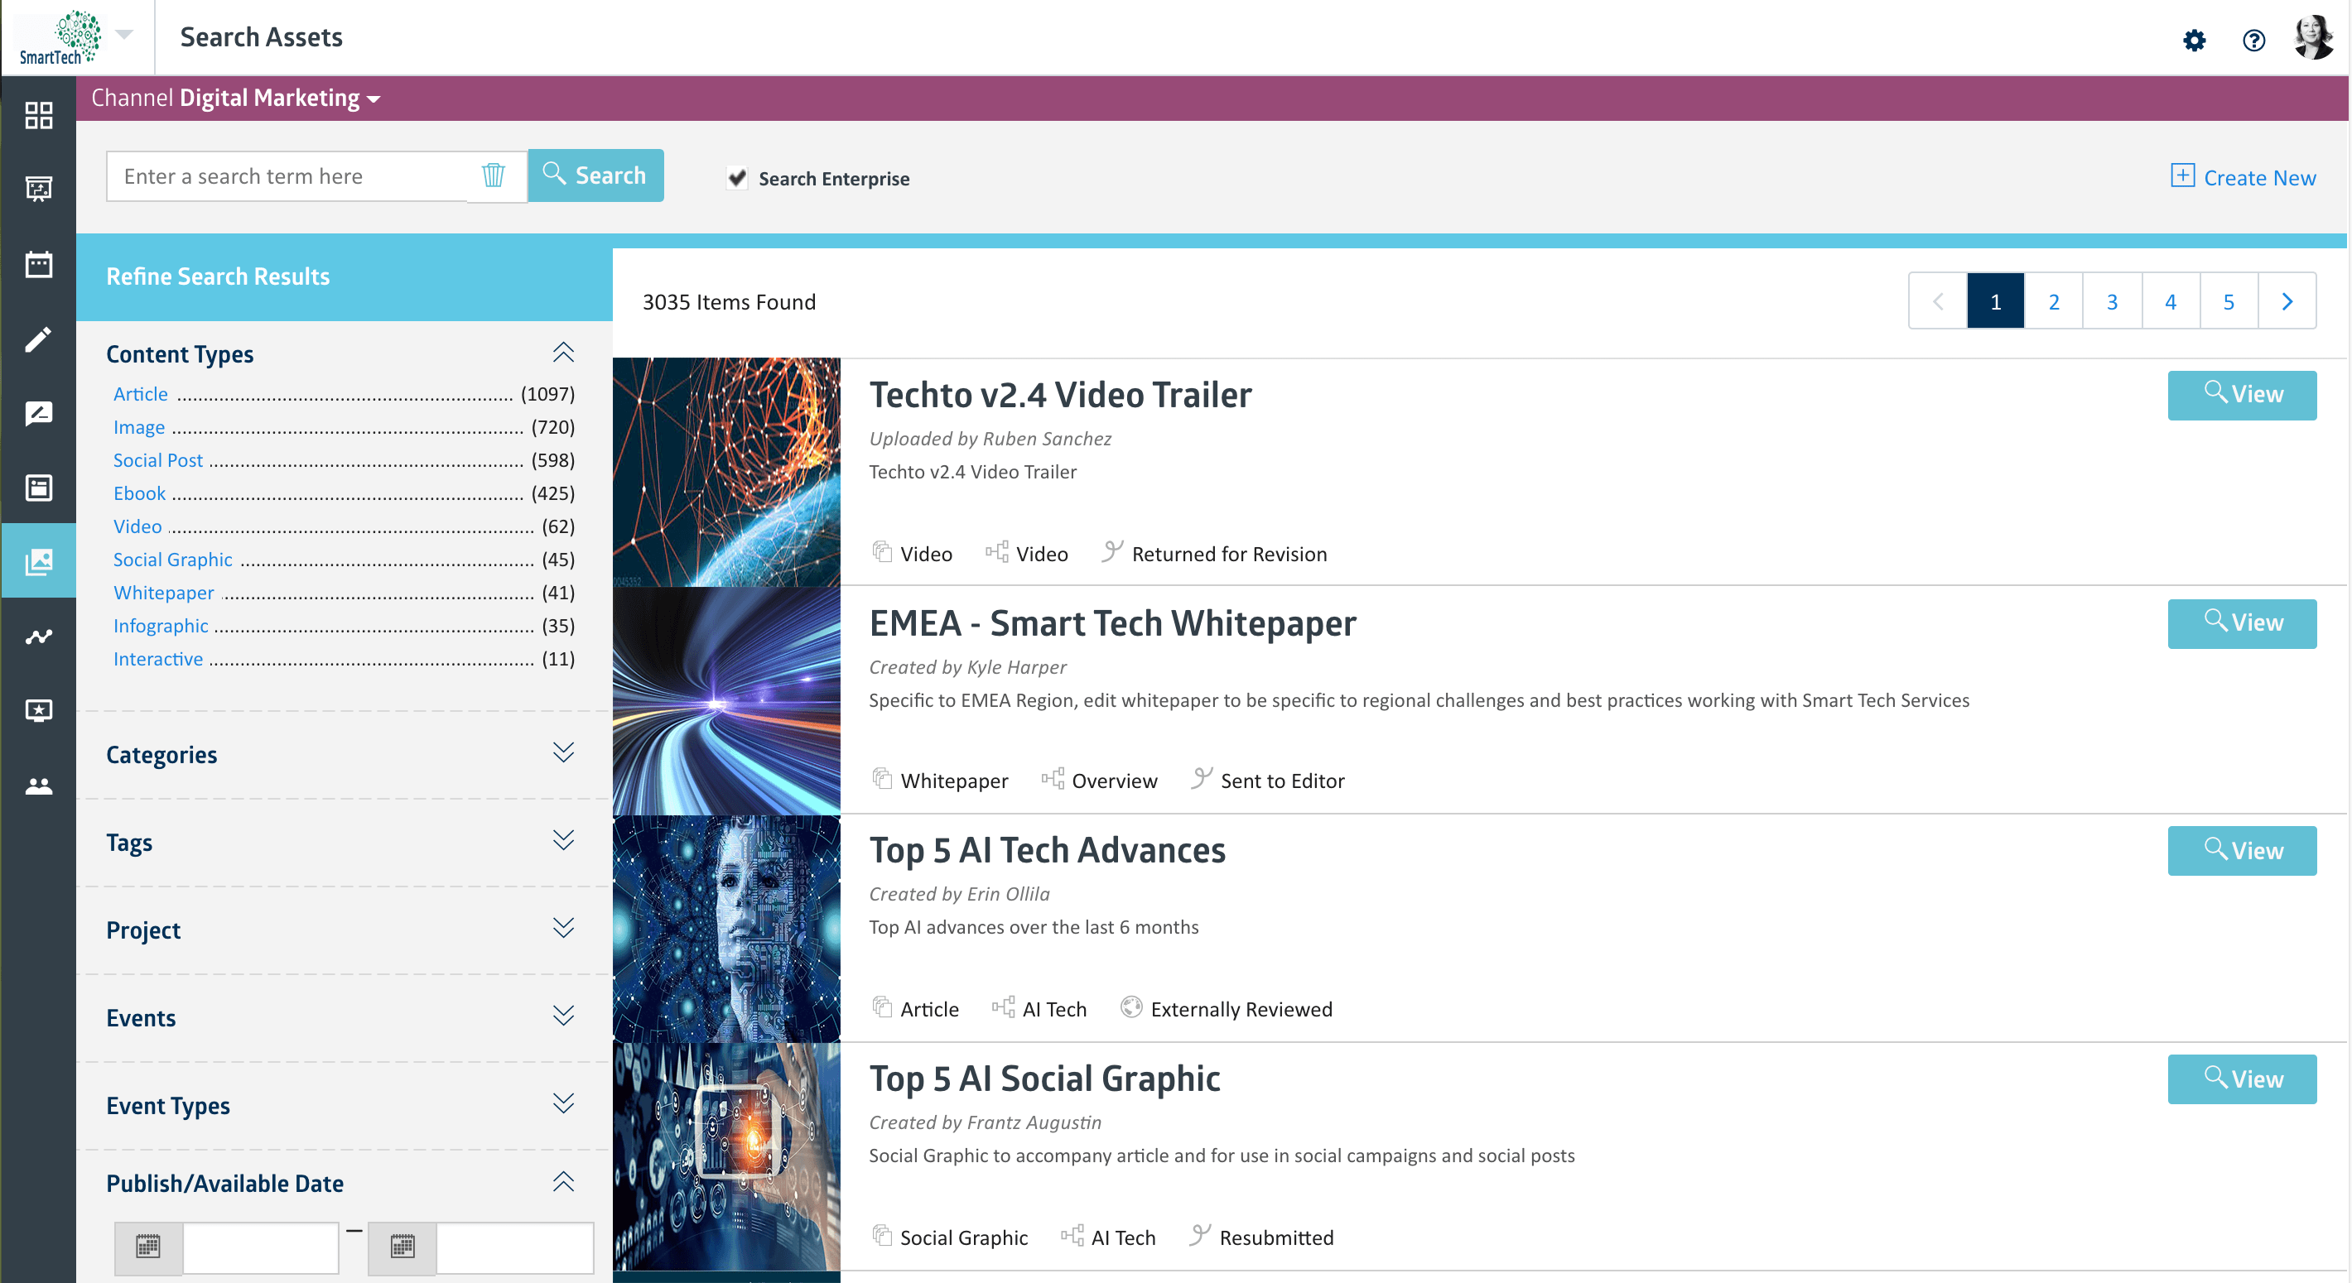Open the dashboard grid icon in sidebar
Viewport: 2352px width, 1283px height.
click(38, 115)
